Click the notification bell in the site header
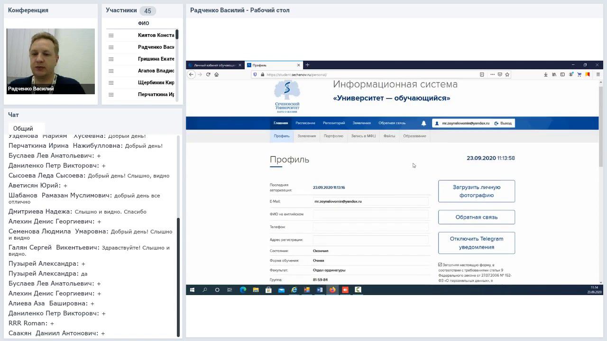Viewport: 607px width, 341px height. tap(423, 123)
